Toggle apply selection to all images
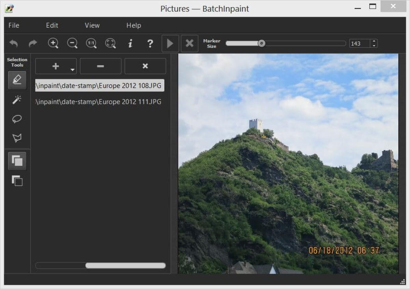The width and height of the screenshot is (410, 289). (17, 161)
